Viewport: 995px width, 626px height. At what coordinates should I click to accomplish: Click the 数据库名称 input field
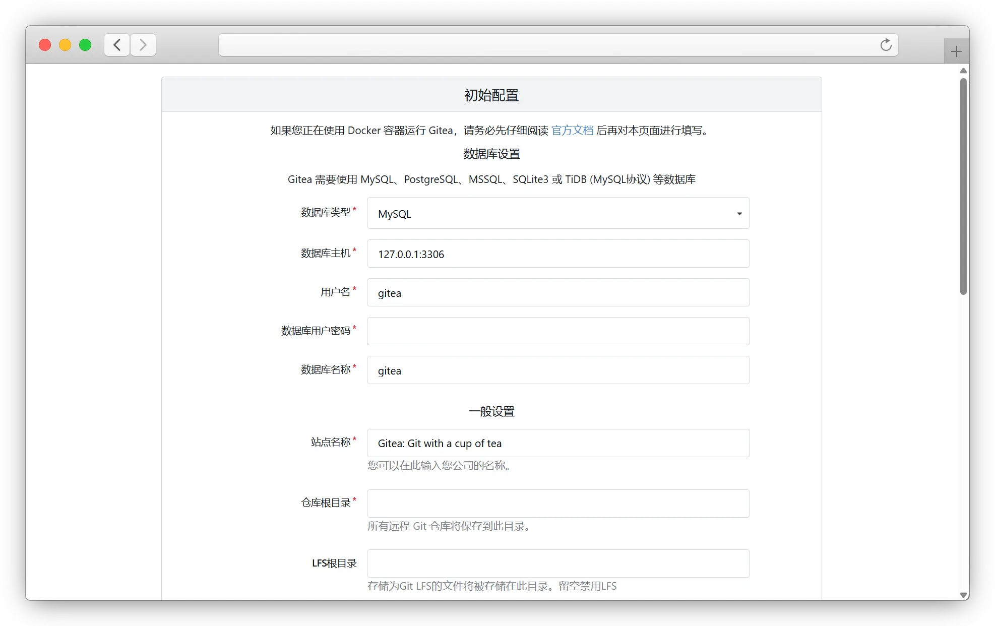(x=558, y=370)
